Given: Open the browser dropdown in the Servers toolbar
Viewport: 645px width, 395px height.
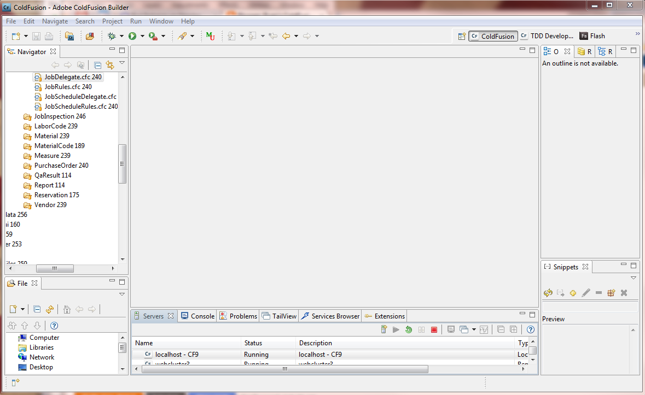Looking at the screenshot, I should point(474,329).
